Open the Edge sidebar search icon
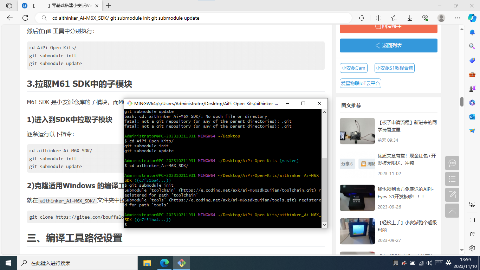 point(472,46)
